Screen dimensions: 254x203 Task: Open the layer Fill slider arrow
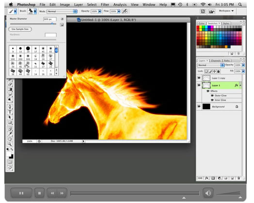pyautogui.click(x=243, y=71)
